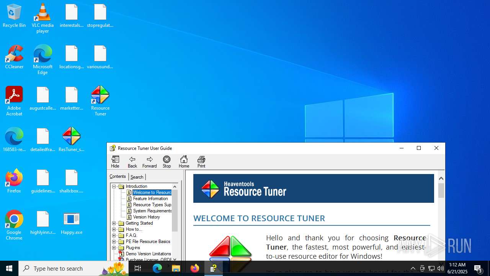The height and width of the screenshot is (276, 490).
Task: Select the Plug-ins folder label
Action: pos(133,248)
